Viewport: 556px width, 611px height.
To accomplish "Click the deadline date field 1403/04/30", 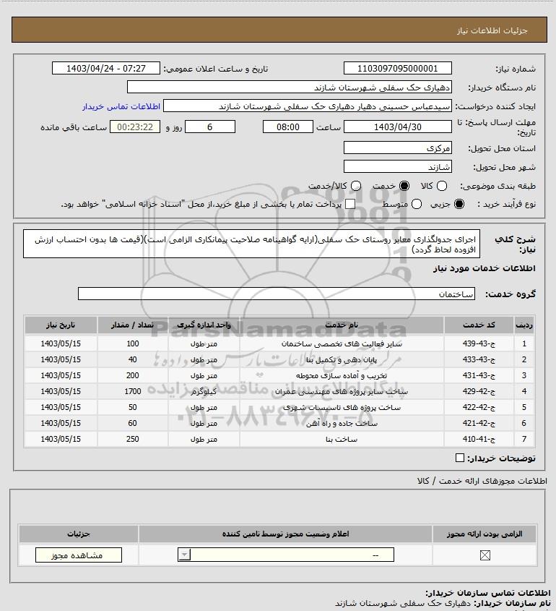I will 398,127.
